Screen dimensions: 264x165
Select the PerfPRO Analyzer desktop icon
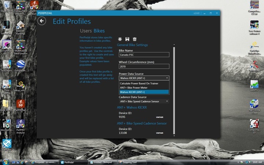pos(21,126)
